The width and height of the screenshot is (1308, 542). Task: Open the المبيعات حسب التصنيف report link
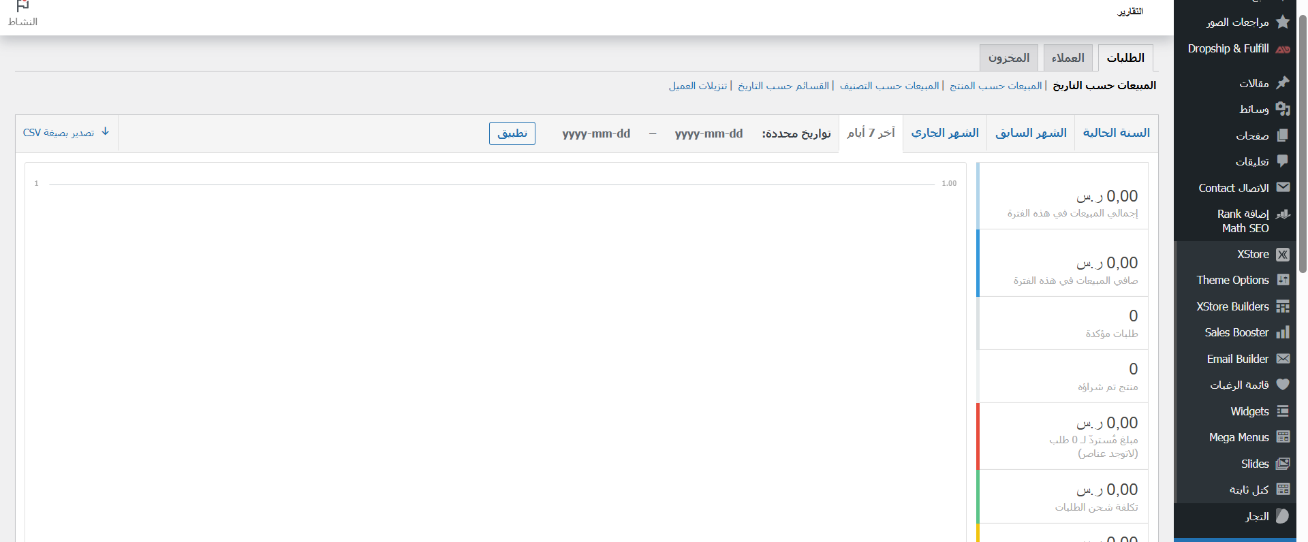coord(890,86)
